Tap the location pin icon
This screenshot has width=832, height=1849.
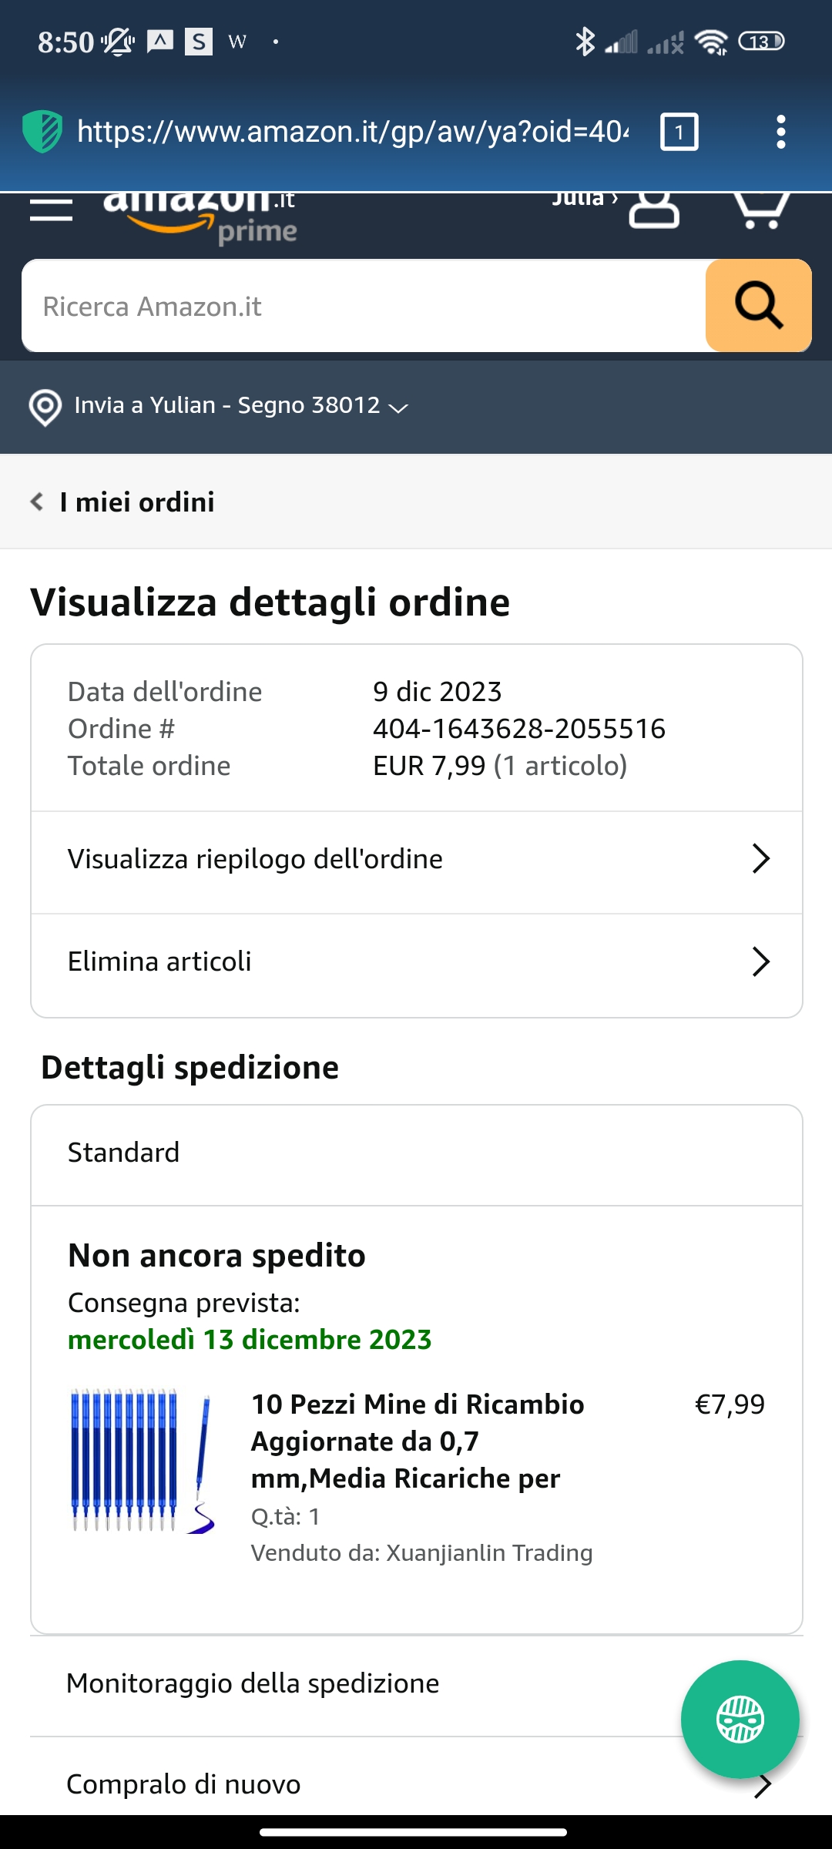[x=45, y=407]
